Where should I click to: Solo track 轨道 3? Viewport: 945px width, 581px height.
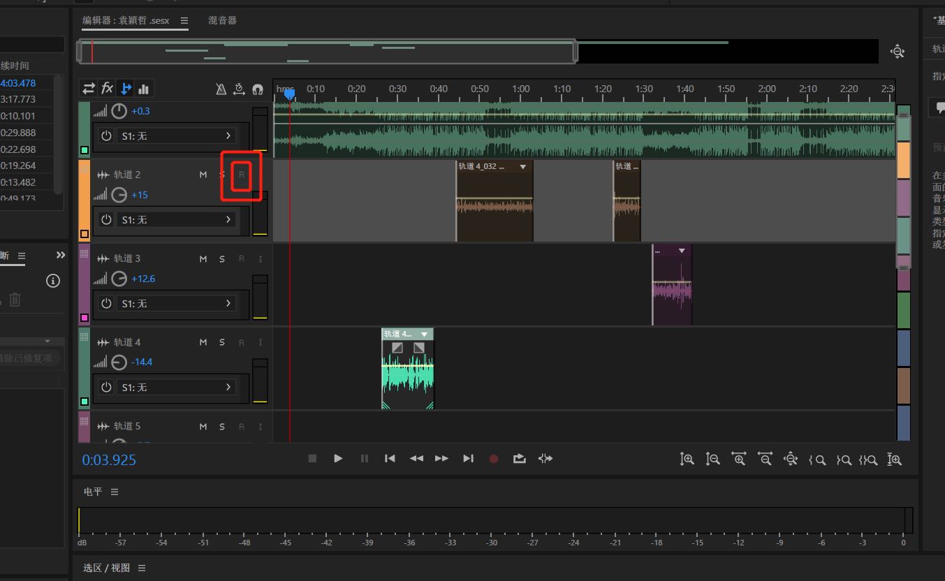coord(222,259)
